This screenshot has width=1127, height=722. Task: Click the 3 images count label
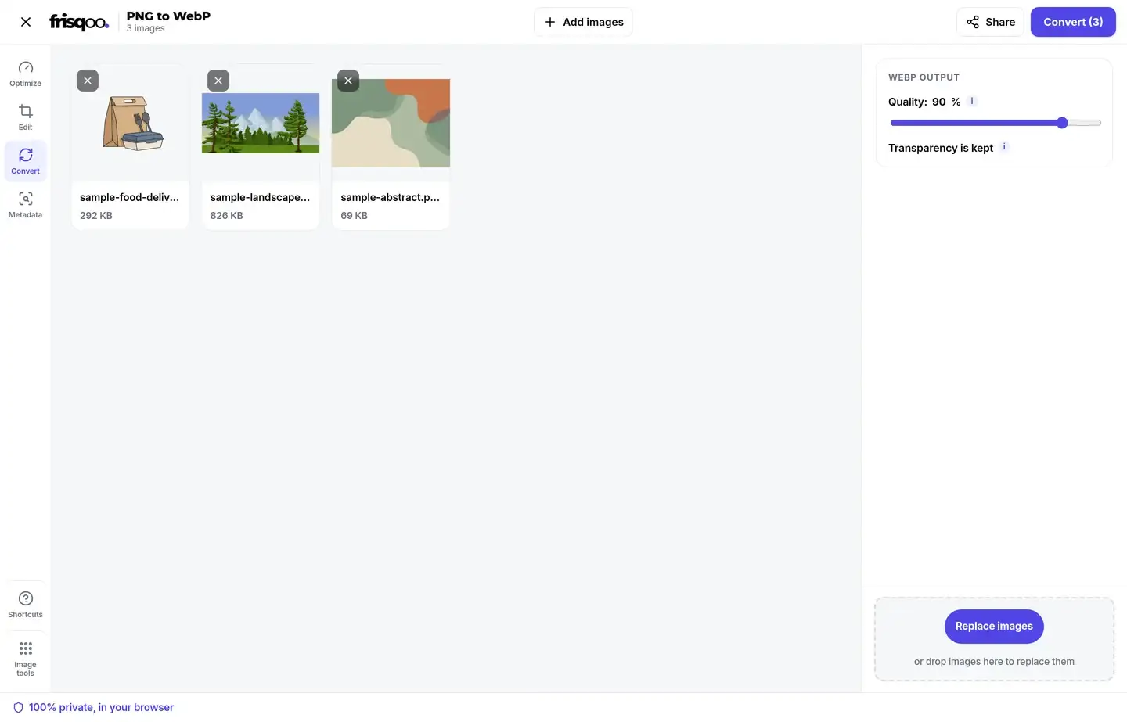pos(146,28)
